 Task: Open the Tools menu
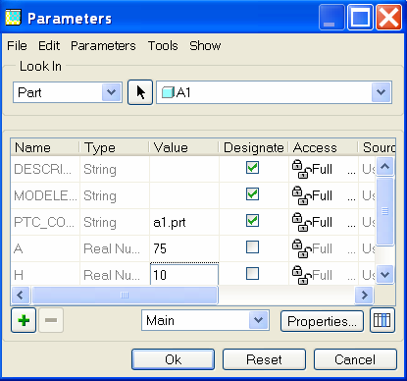[163, 46]
